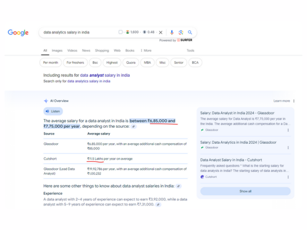This screenshot has width=307, height=230.
Task: Select the Senior filter chip
Action: [179, 62]
